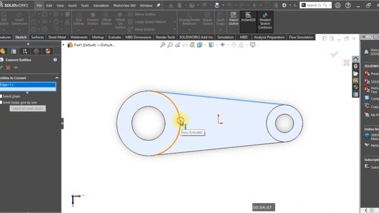Open the DisplayManager color ball tab
The image size is (379, 213).
coord(47,51)
